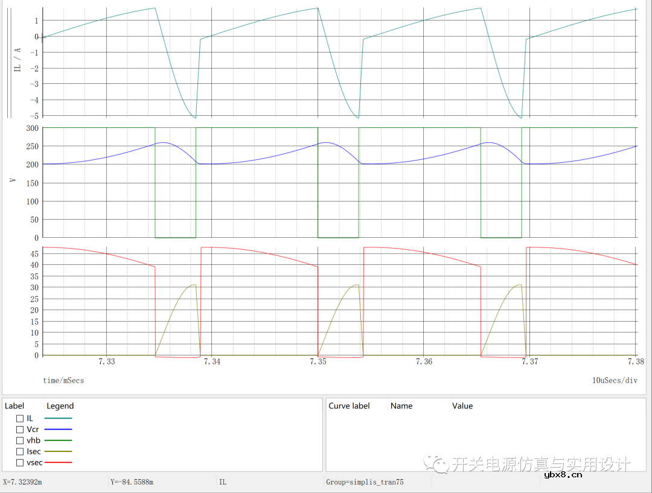Click the Value column header
The image size is (652, 493).
pyautogui.click(x=462, y=406)
